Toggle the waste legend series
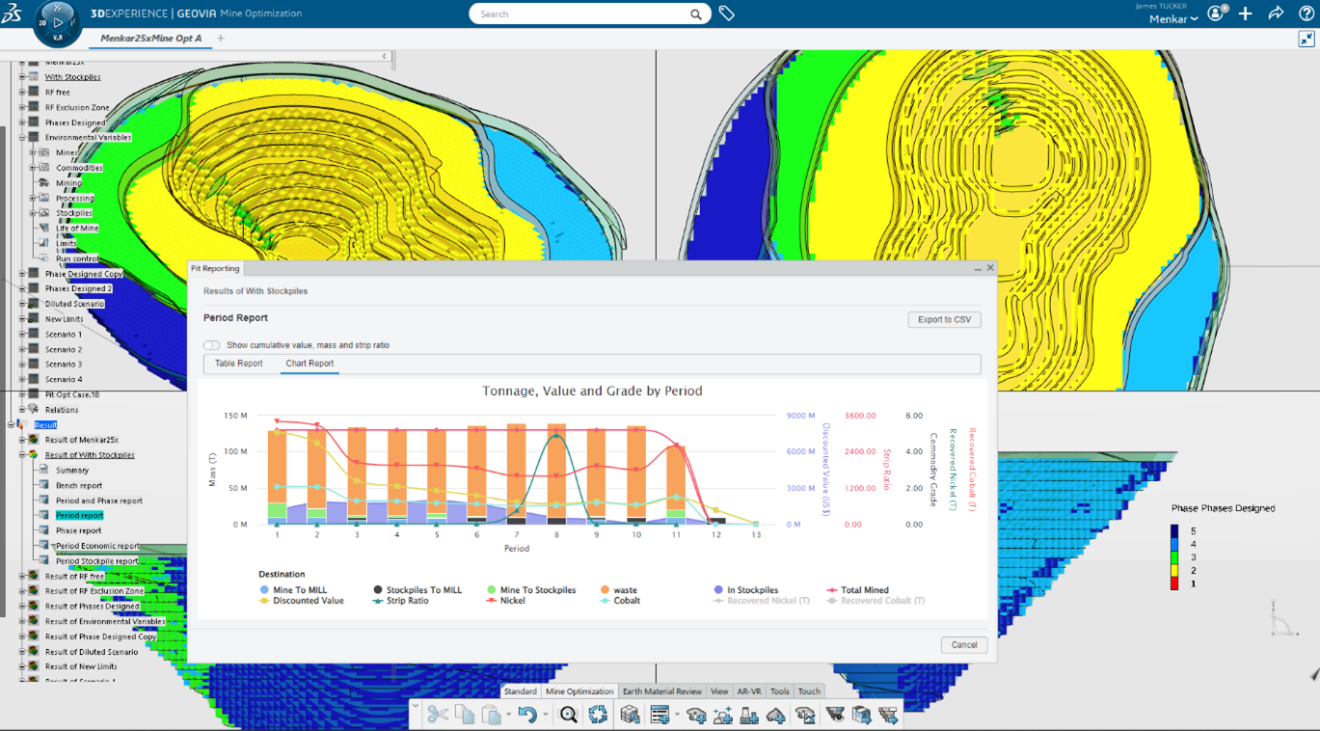 (618, 590)
